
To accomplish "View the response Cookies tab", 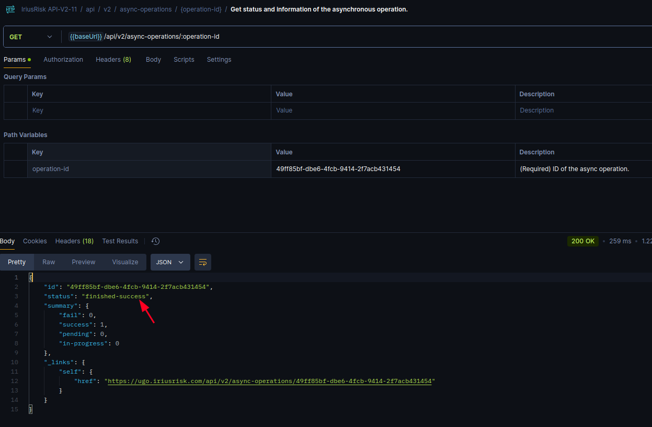I will pyautogui.click(x=35, y=241).
